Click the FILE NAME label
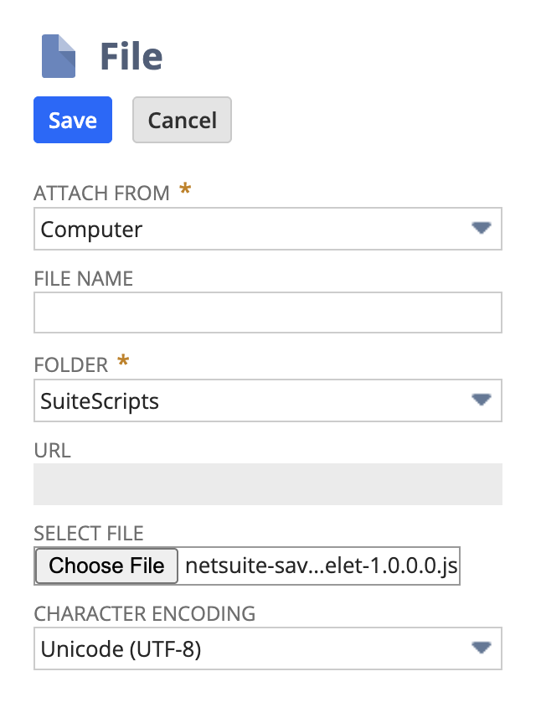The height and width of the screenshot is (718, 541). pos(83,278)
